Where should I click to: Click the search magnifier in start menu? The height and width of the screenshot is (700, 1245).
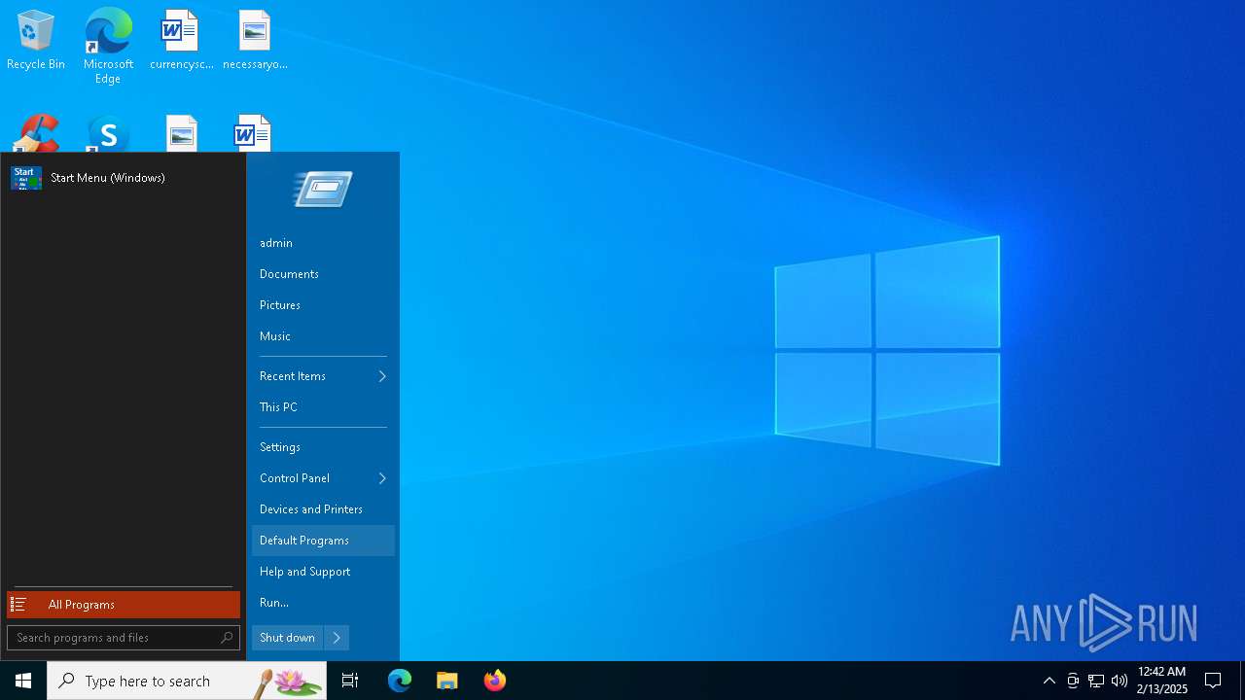pyautogui.click(x=227, y=638)
